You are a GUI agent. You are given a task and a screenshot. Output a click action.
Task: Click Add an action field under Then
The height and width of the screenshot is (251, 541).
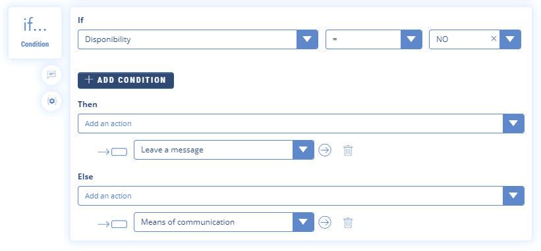[291, 124]
